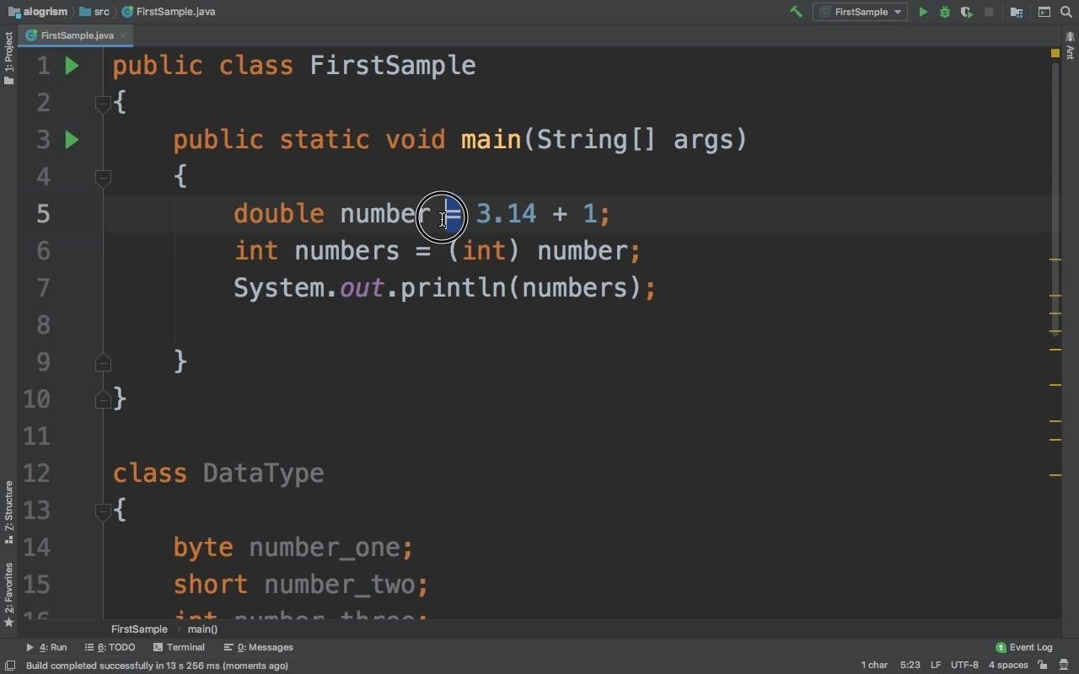Collapse the main method fold on line 4
Viewport: 1079px width, 674px height.
pyautogui.click(x=103, y=177)
